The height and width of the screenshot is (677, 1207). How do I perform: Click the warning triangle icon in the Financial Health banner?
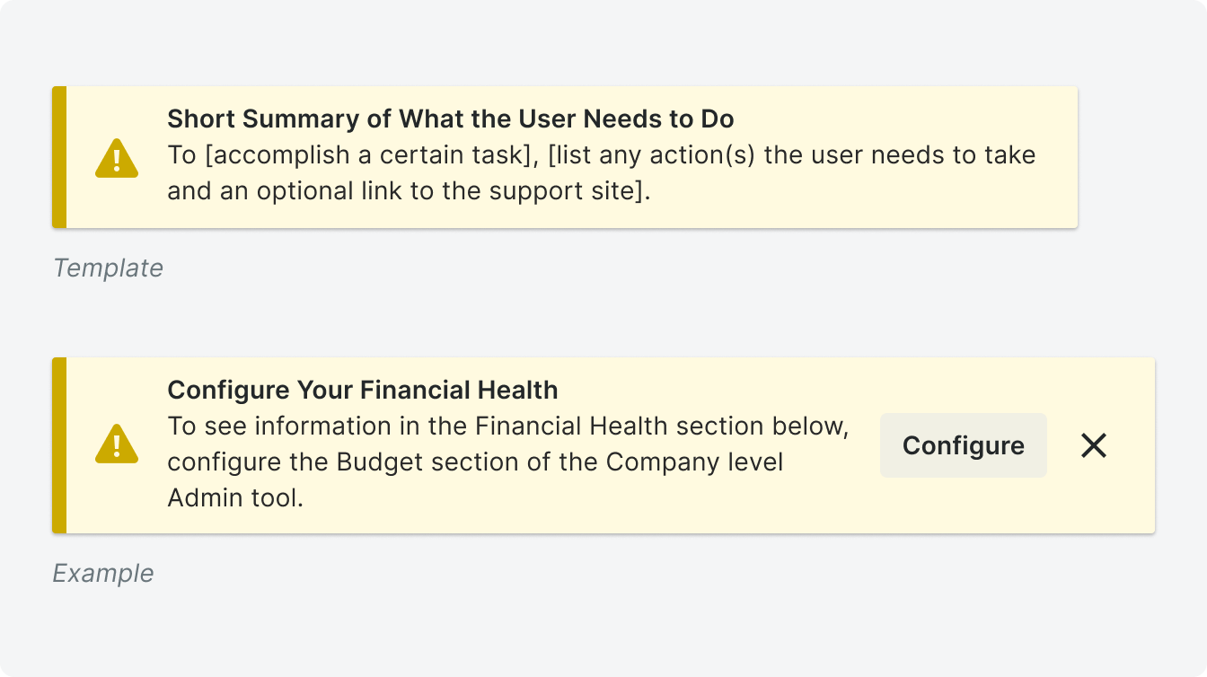[x=117, y=444]
